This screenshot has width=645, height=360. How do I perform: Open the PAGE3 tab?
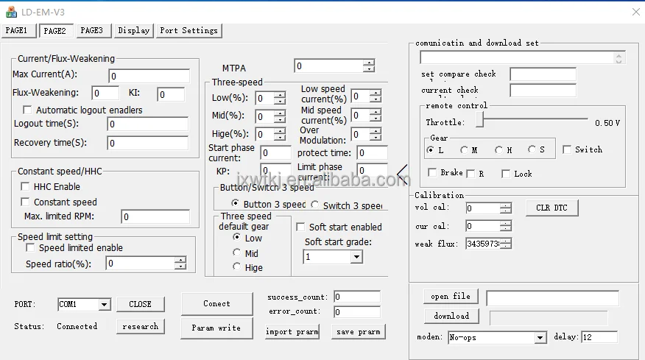click(94, 30)
